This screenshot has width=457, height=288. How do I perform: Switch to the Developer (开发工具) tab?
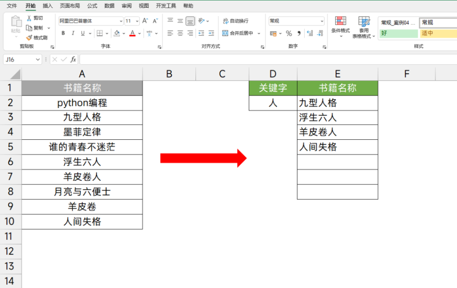tap(166, 6)
